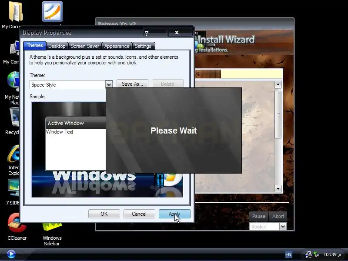This screenshot has height=261, width=348.
Task: Click the Active Window sample title bar
Action: coord(75,123)
